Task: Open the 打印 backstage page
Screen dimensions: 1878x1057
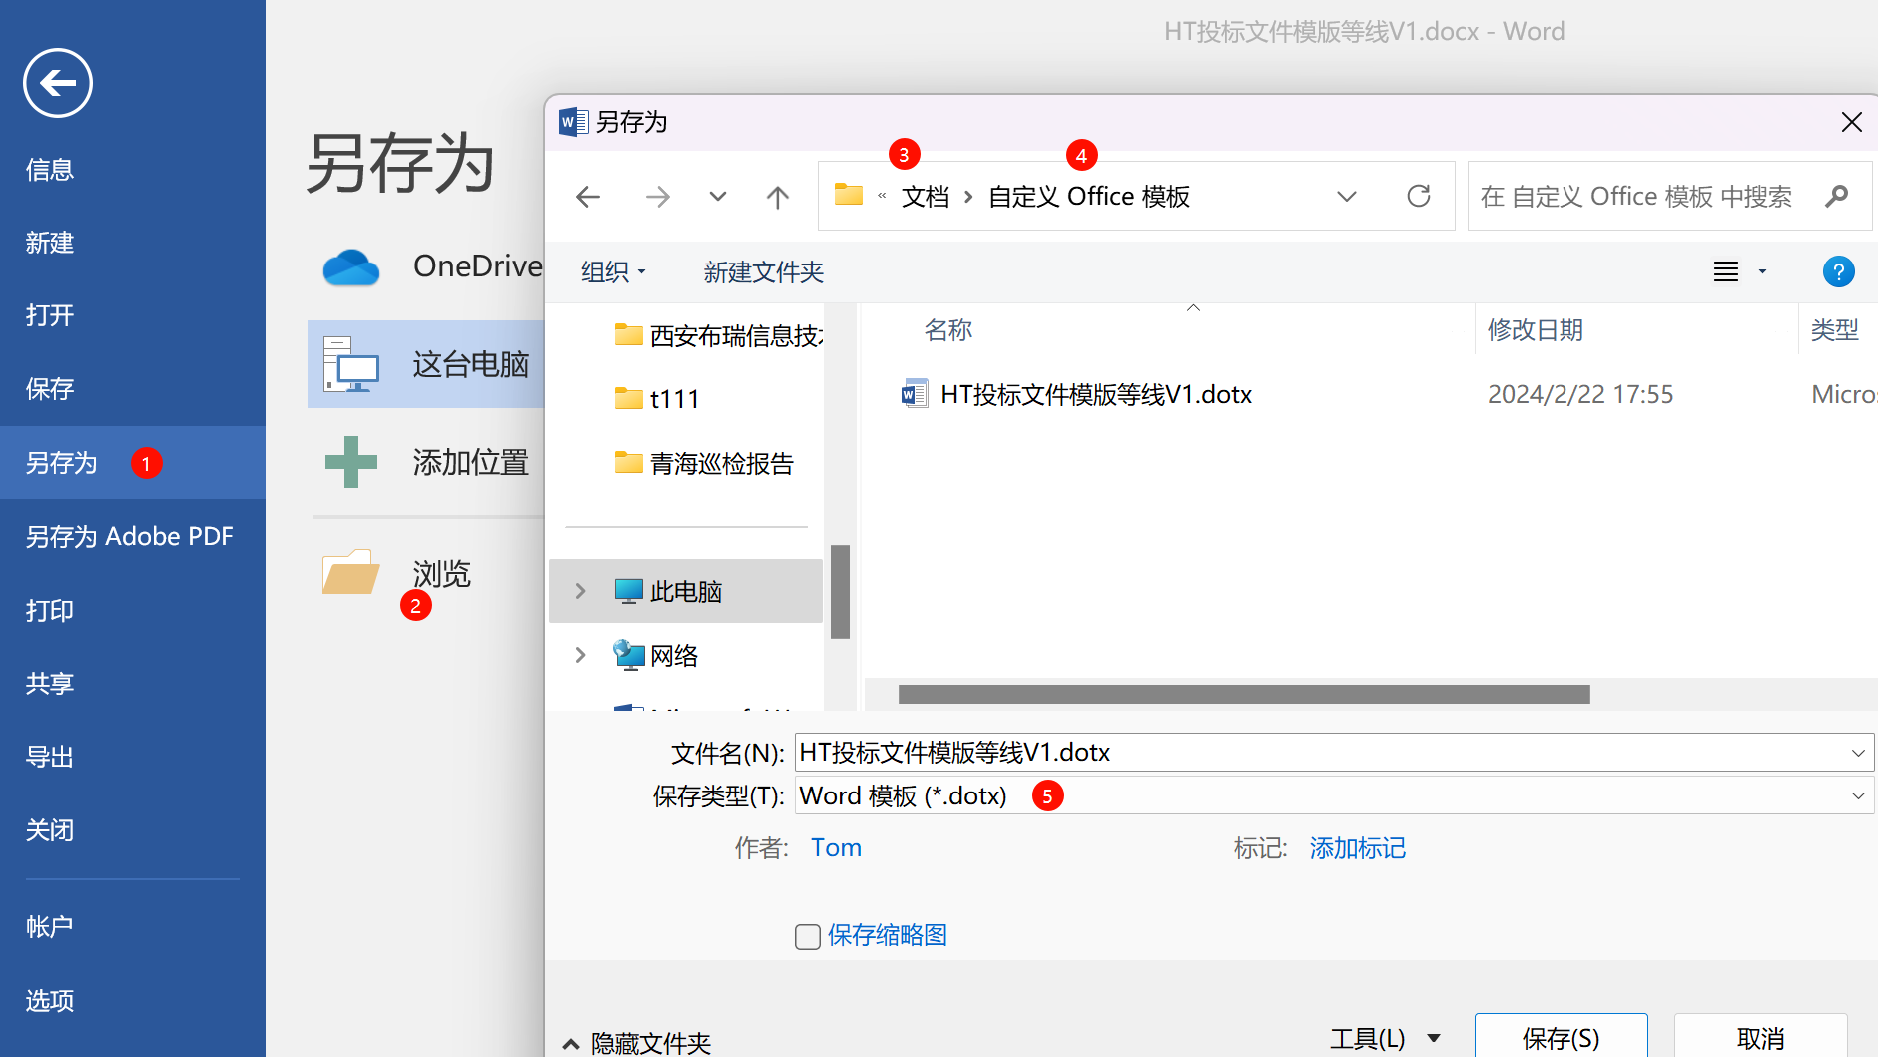Action: point(50,610)
